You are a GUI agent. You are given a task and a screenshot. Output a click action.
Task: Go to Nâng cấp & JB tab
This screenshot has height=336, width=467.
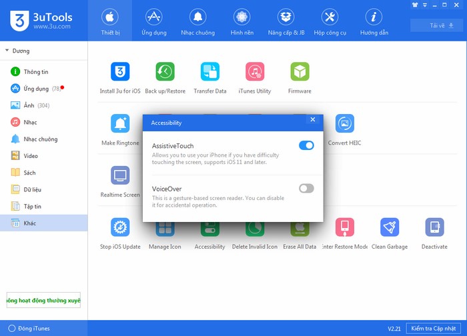tap(286, 22)
